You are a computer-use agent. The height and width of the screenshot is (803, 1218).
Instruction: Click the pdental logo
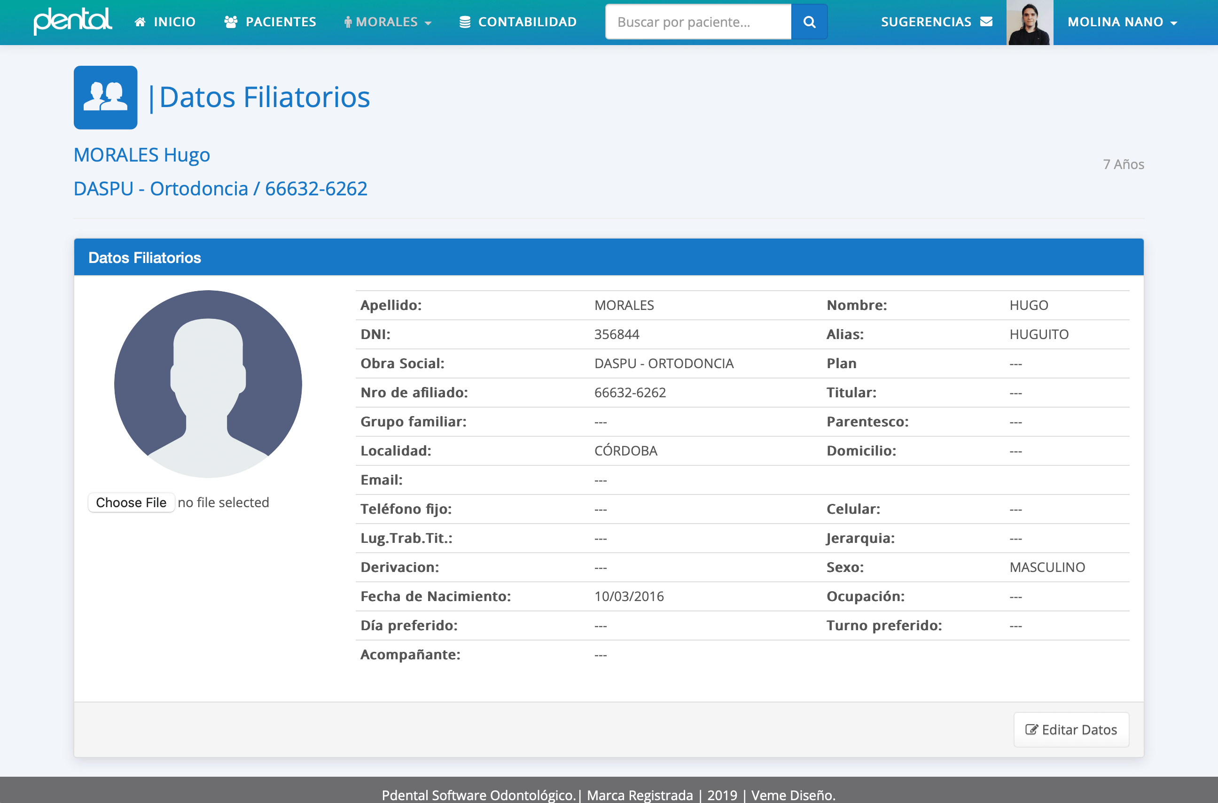click(73, 21)
